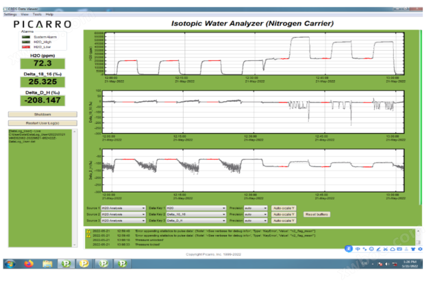Open the View menu
This screenshot has height=287, width=433.
[25, 14]
